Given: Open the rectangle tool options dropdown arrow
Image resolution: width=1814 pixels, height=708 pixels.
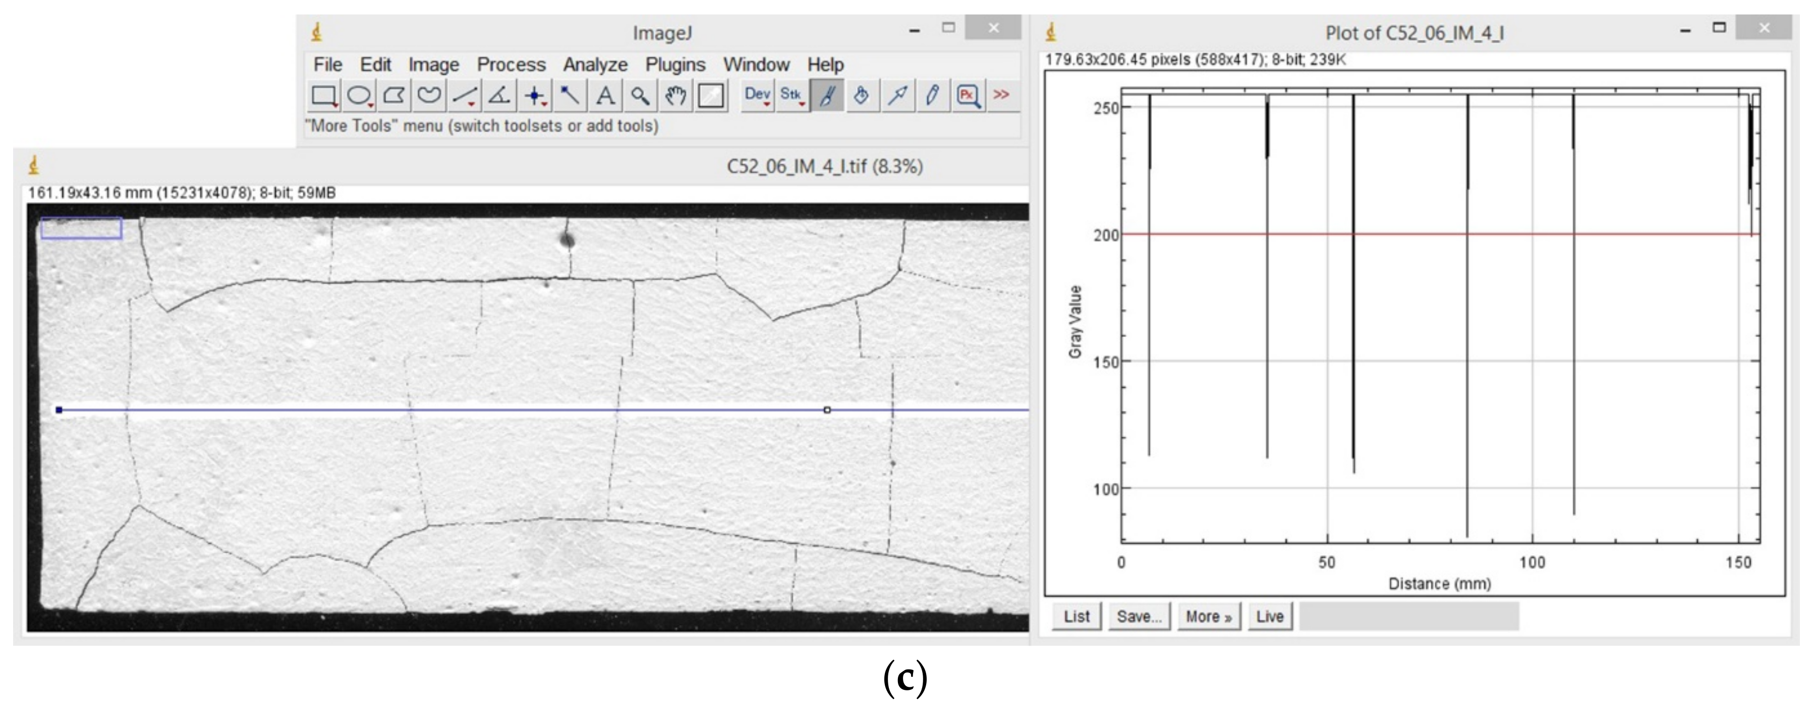Looking at the screenshot, I should pos(336,105).
